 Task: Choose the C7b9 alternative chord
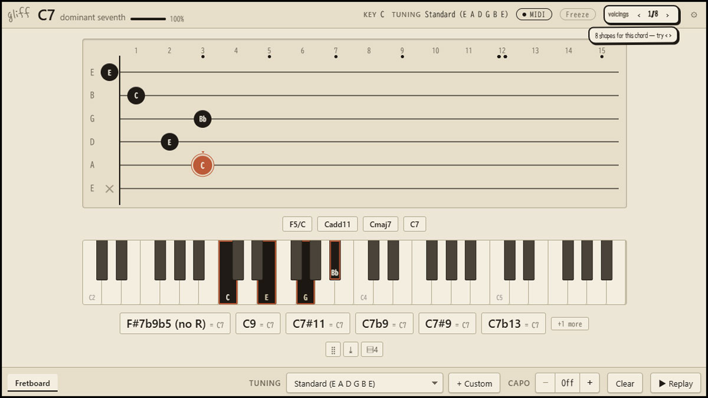pos(384,324)
